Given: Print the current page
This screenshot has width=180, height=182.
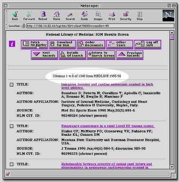Looking at the screenshot, I should click(x=112, y=16).
